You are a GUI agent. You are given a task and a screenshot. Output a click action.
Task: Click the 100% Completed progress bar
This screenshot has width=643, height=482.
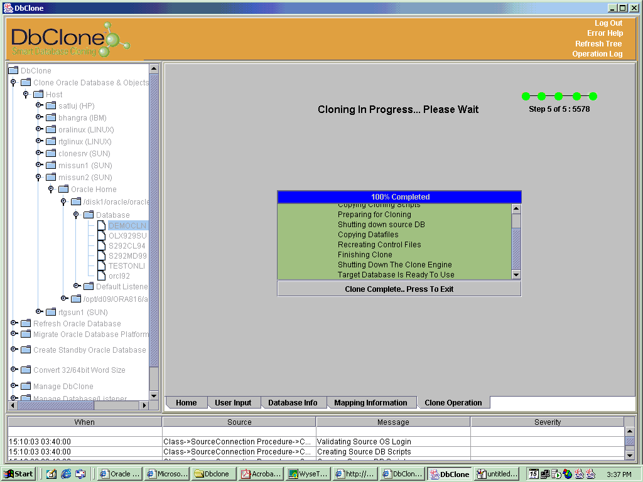[x=399, y=196]
